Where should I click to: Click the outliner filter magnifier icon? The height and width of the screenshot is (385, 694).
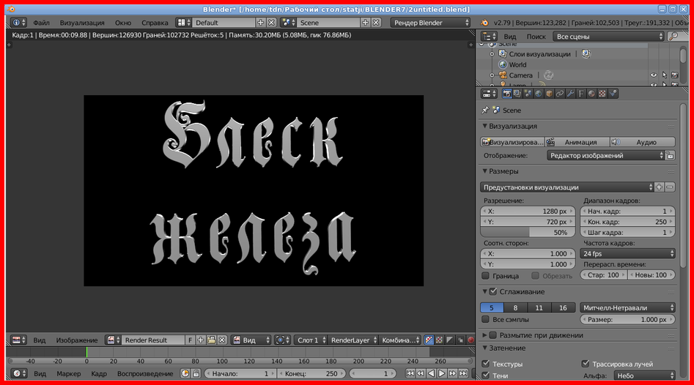673,37
